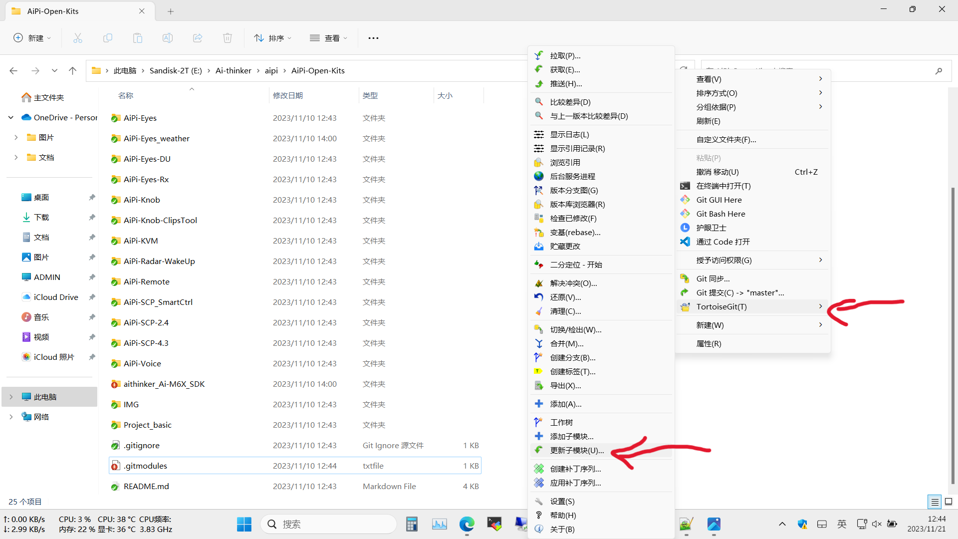Screen dimensions: 958x539
Task: Click 贮藏更改 stash changes
Action: point(601,246)
